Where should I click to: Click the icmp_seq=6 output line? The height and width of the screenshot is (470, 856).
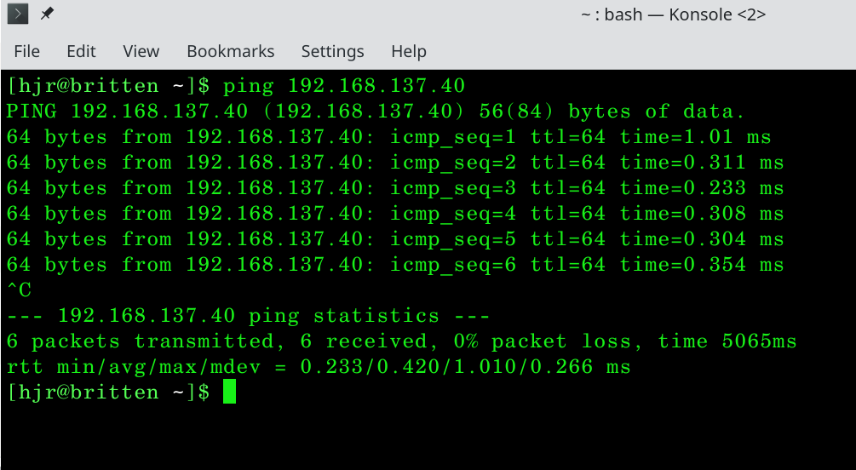coord(394,265)
